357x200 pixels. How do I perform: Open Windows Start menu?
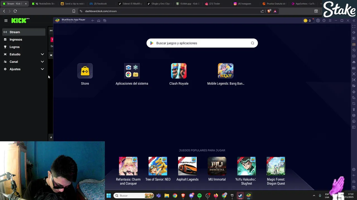tap(109, 196)
